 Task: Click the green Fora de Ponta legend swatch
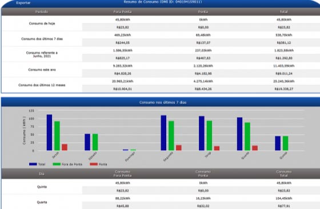tap(57, 164)
